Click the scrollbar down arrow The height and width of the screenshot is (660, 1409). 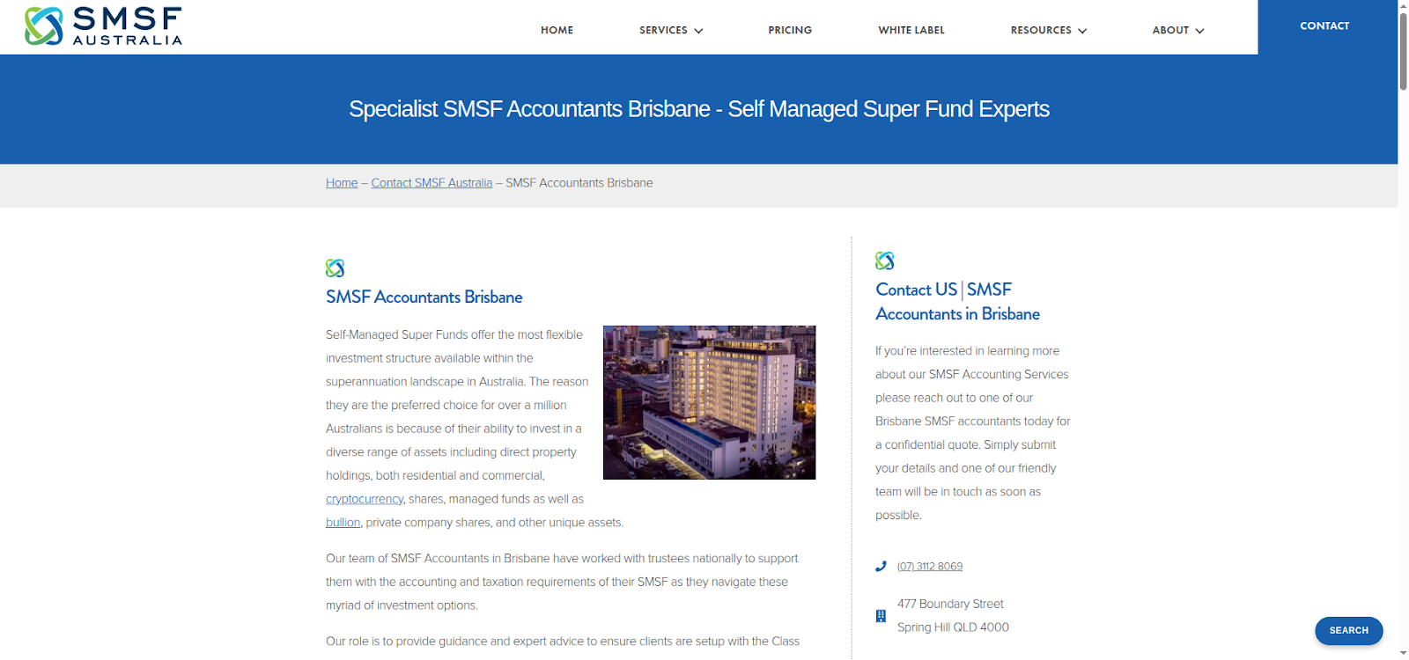tap(1403, 653)
